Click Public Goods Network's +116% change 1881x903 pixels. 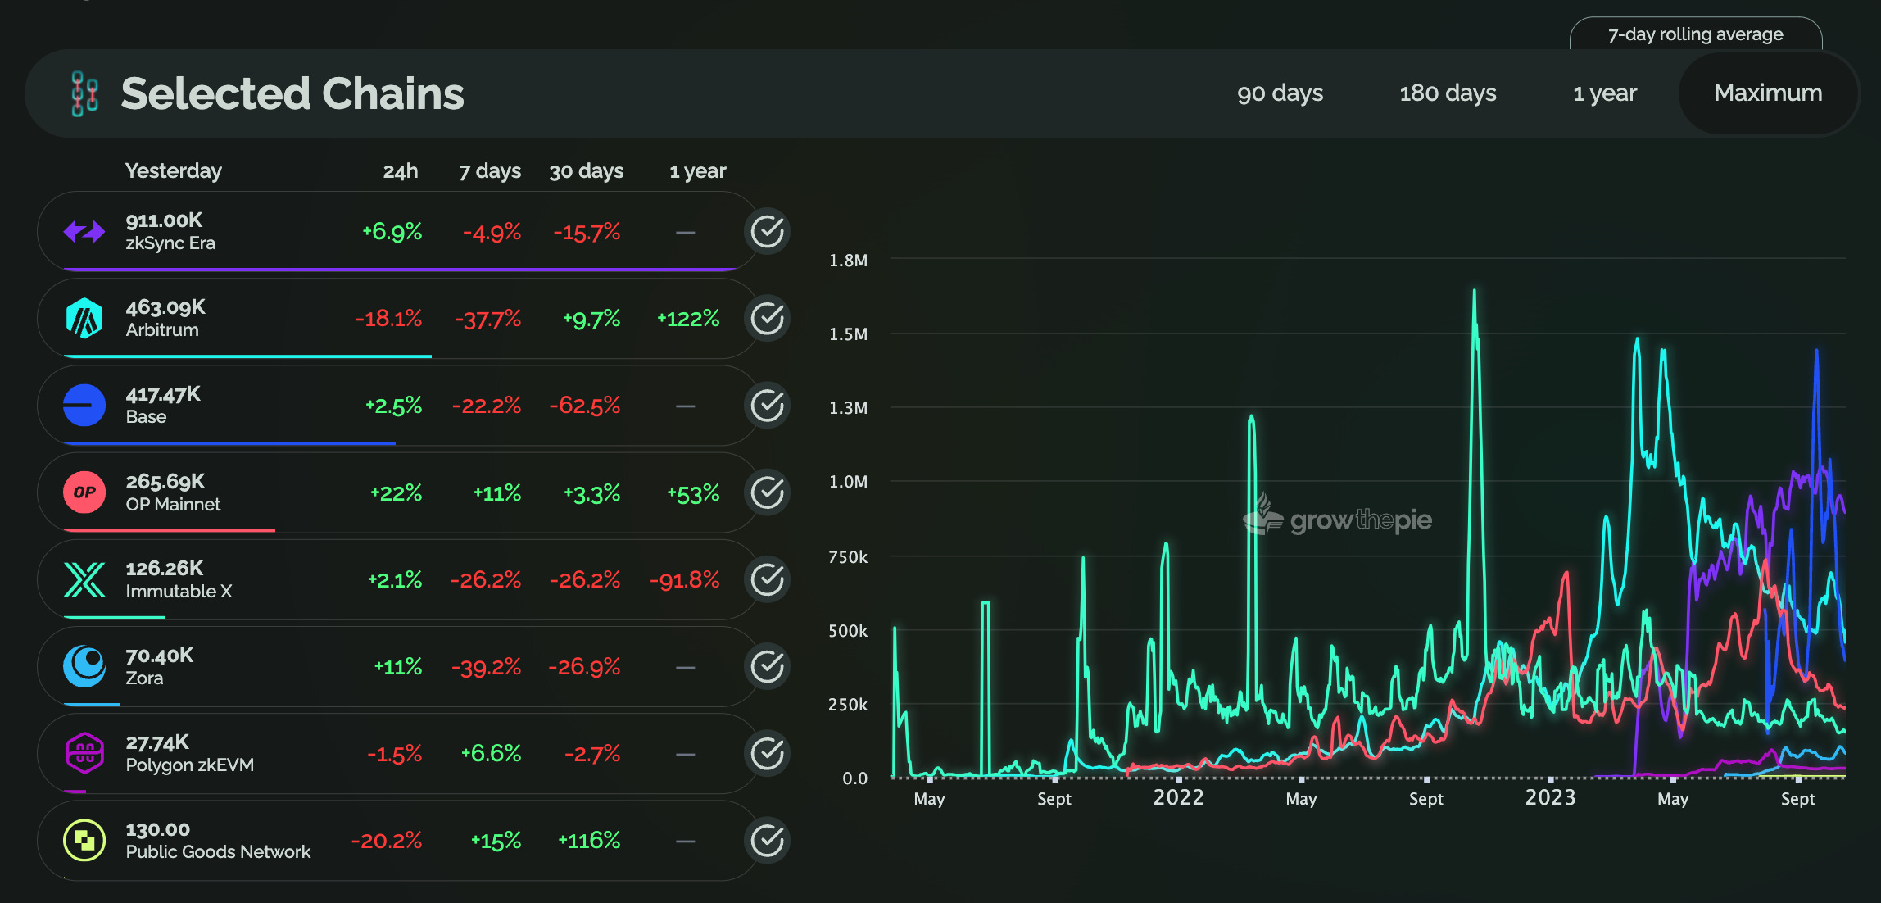click(589, 841)
